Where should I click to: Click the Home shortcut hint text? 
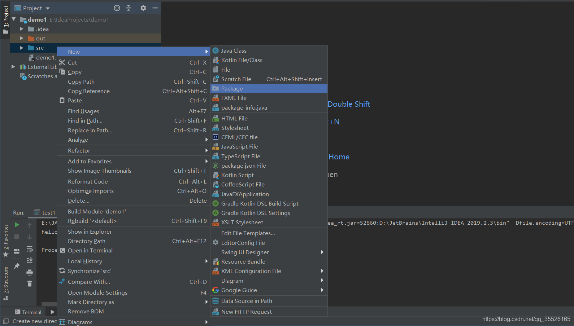(x=339, y=157)
